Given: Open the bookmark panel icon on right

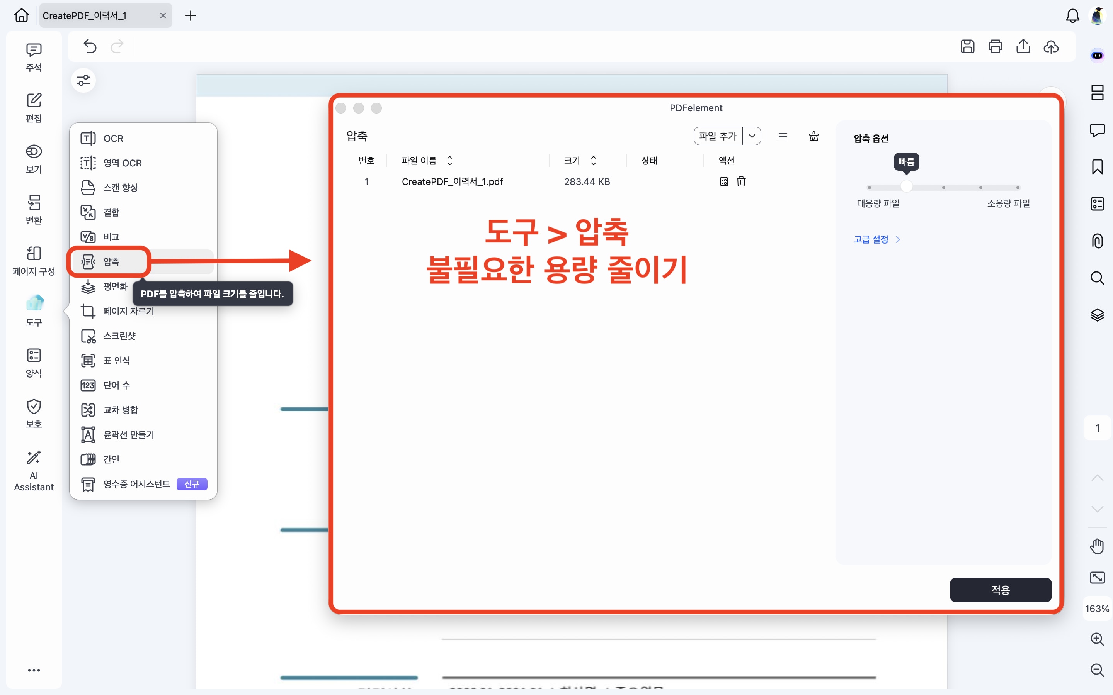Looking at the screenshot, I should (1098, 167).
